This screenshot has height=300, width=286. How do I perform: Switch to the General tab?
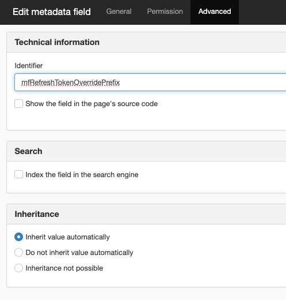point(119,12)
